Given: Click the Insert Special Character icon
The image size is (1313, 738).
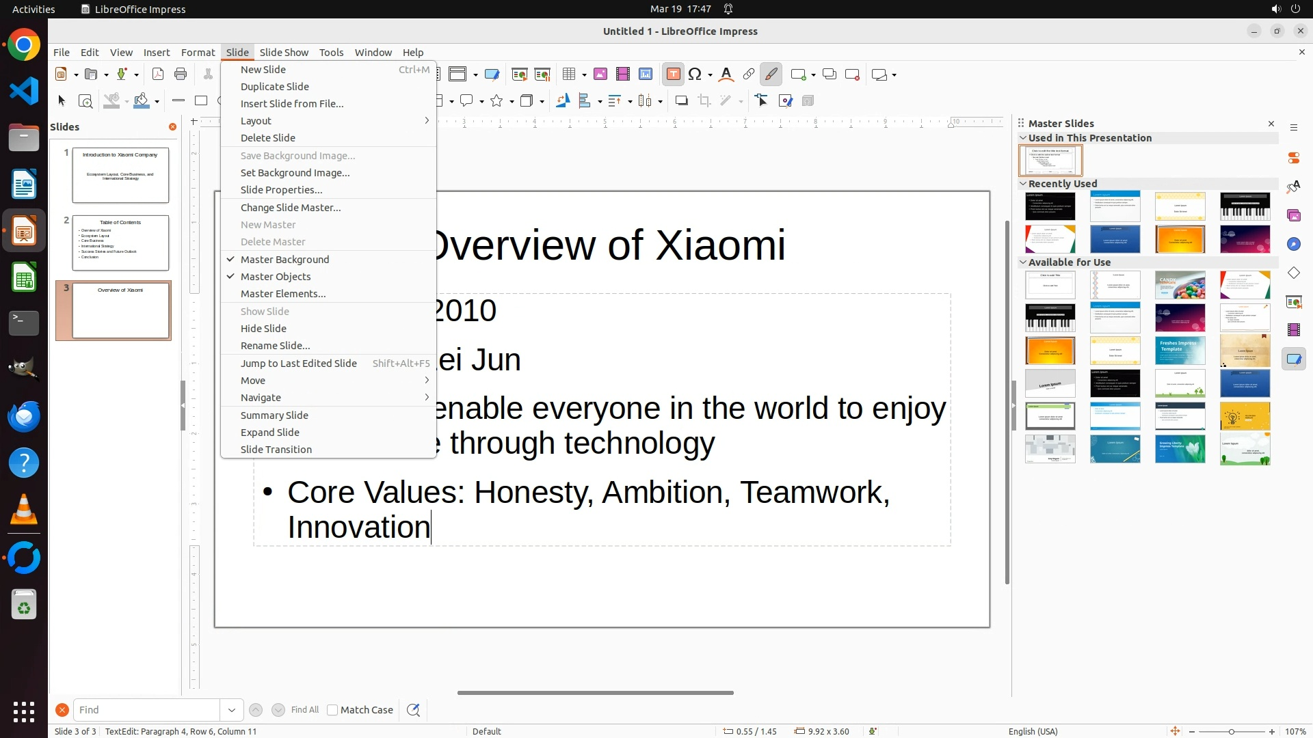Looking at the screenshot, I should [695, 74].
